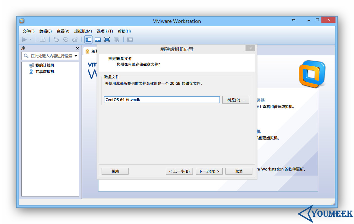The height and width of the screenshot is (224, 354).
Task: Click the Unity Mode icon
Action: pos(117,39)
